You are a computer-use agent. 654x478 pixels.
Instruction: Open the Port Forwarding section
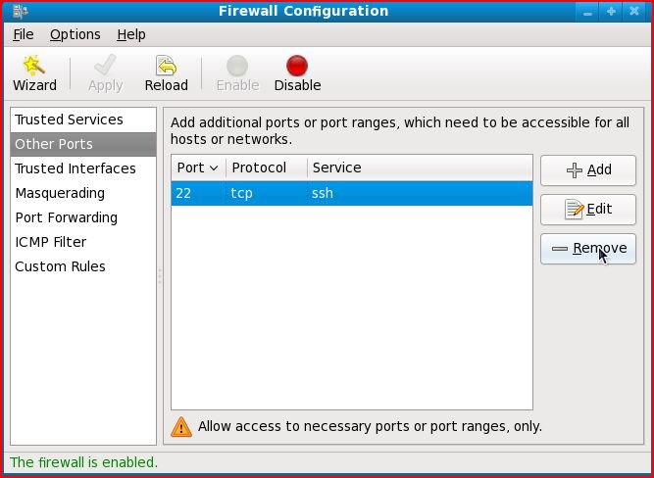[66, 217]
